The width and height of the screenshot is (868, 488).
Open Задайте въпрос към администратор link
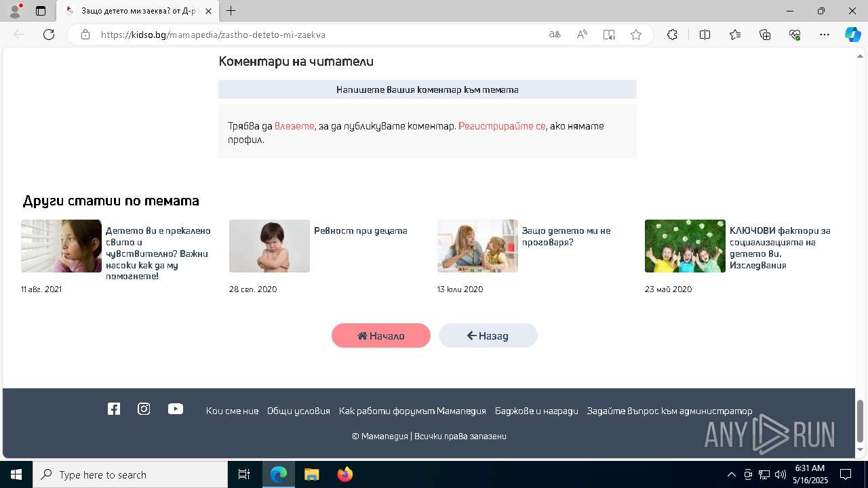669,411
